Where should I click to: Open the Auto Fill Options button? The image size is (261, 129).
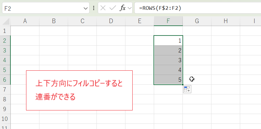(187, 89)
